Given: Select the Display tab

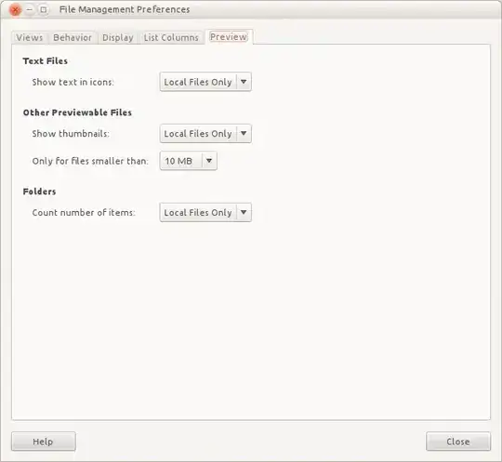Looking at the screenshot, I should (118, 37).
